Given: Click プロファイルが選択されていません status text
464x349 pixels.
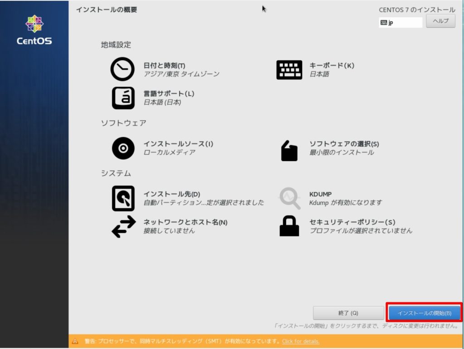Looking at the screenshot, I should tap(361, 230).
